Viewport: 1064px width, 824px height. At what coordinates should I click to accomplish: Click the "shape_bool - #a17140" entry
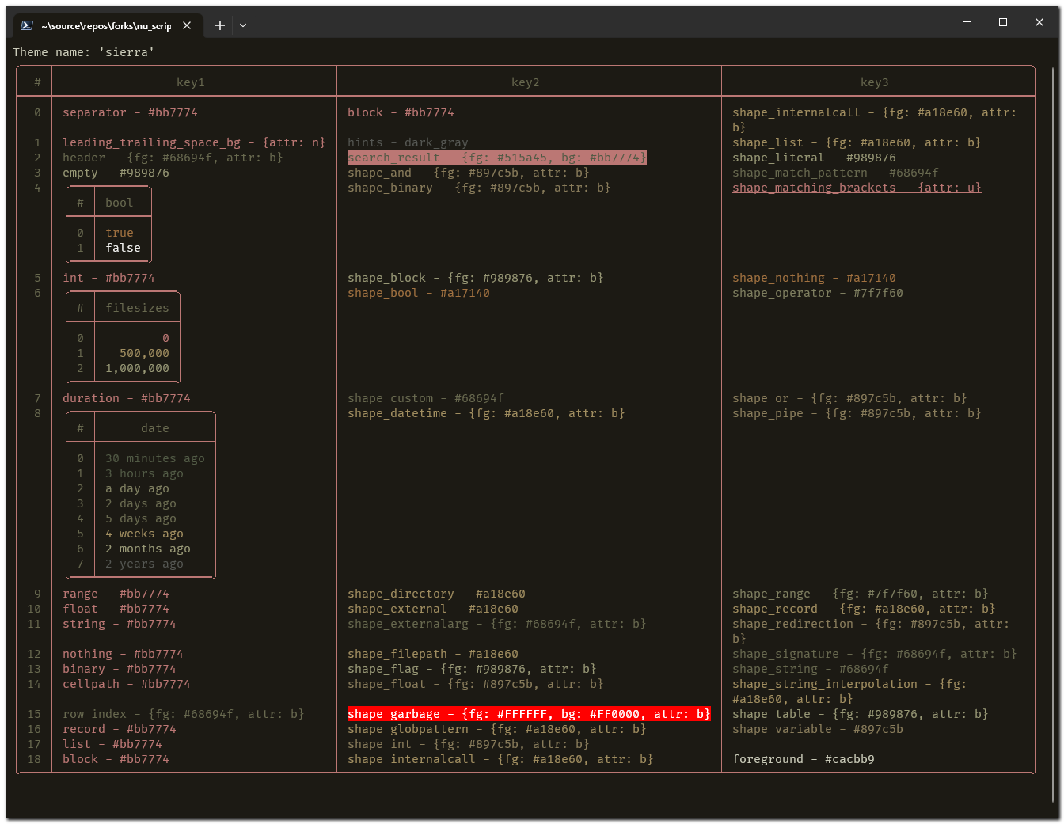click(x=419, y=293)
